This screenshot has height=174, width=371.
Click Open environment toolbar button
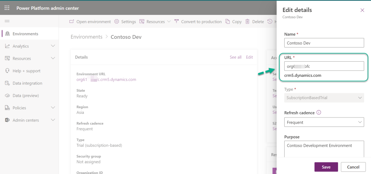pos(90,21)
